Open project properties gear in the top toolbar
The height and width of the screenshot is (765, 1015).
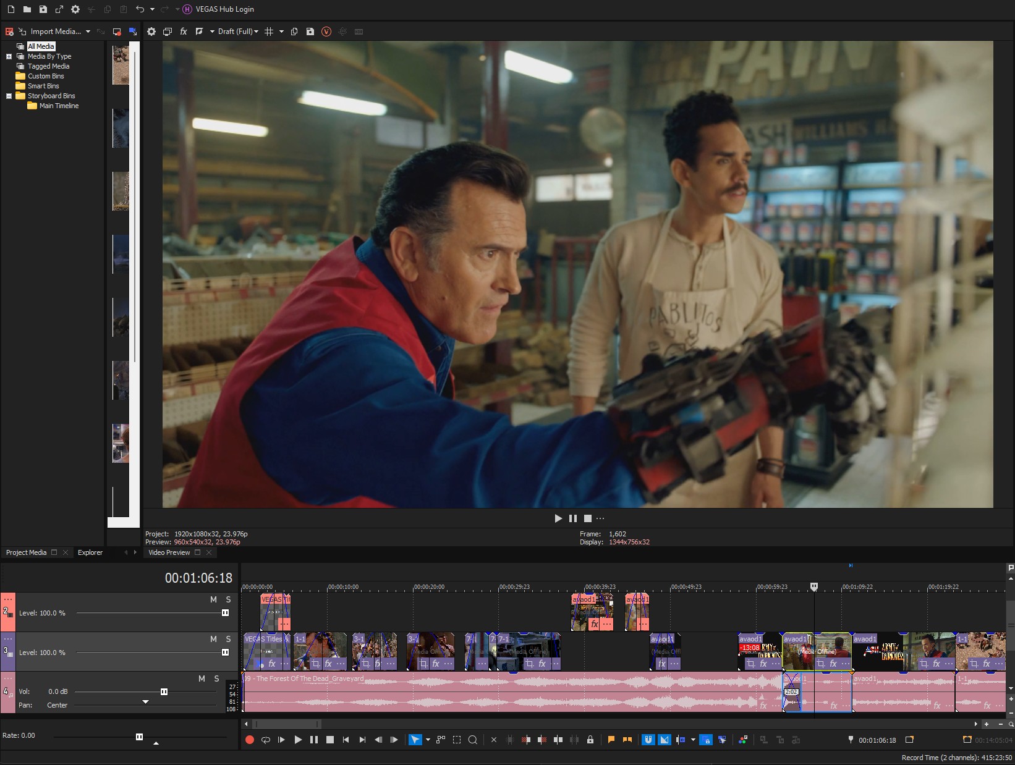(75, 9)
